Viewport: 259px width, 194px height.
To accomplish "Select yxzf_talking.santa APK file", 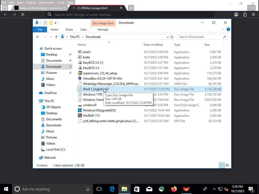I will tap(111, 121).
